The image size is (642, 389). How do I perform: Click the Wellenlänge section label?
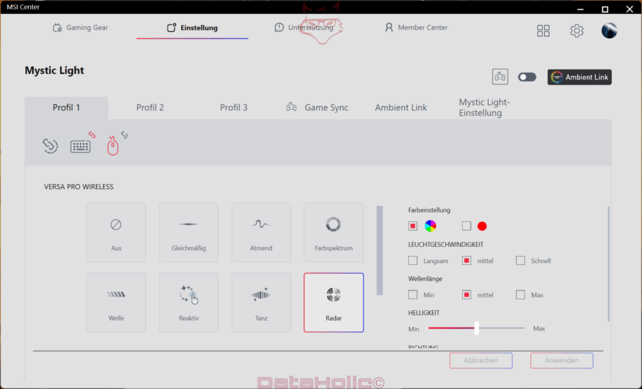pyautogui.click(x=426, y=279)
